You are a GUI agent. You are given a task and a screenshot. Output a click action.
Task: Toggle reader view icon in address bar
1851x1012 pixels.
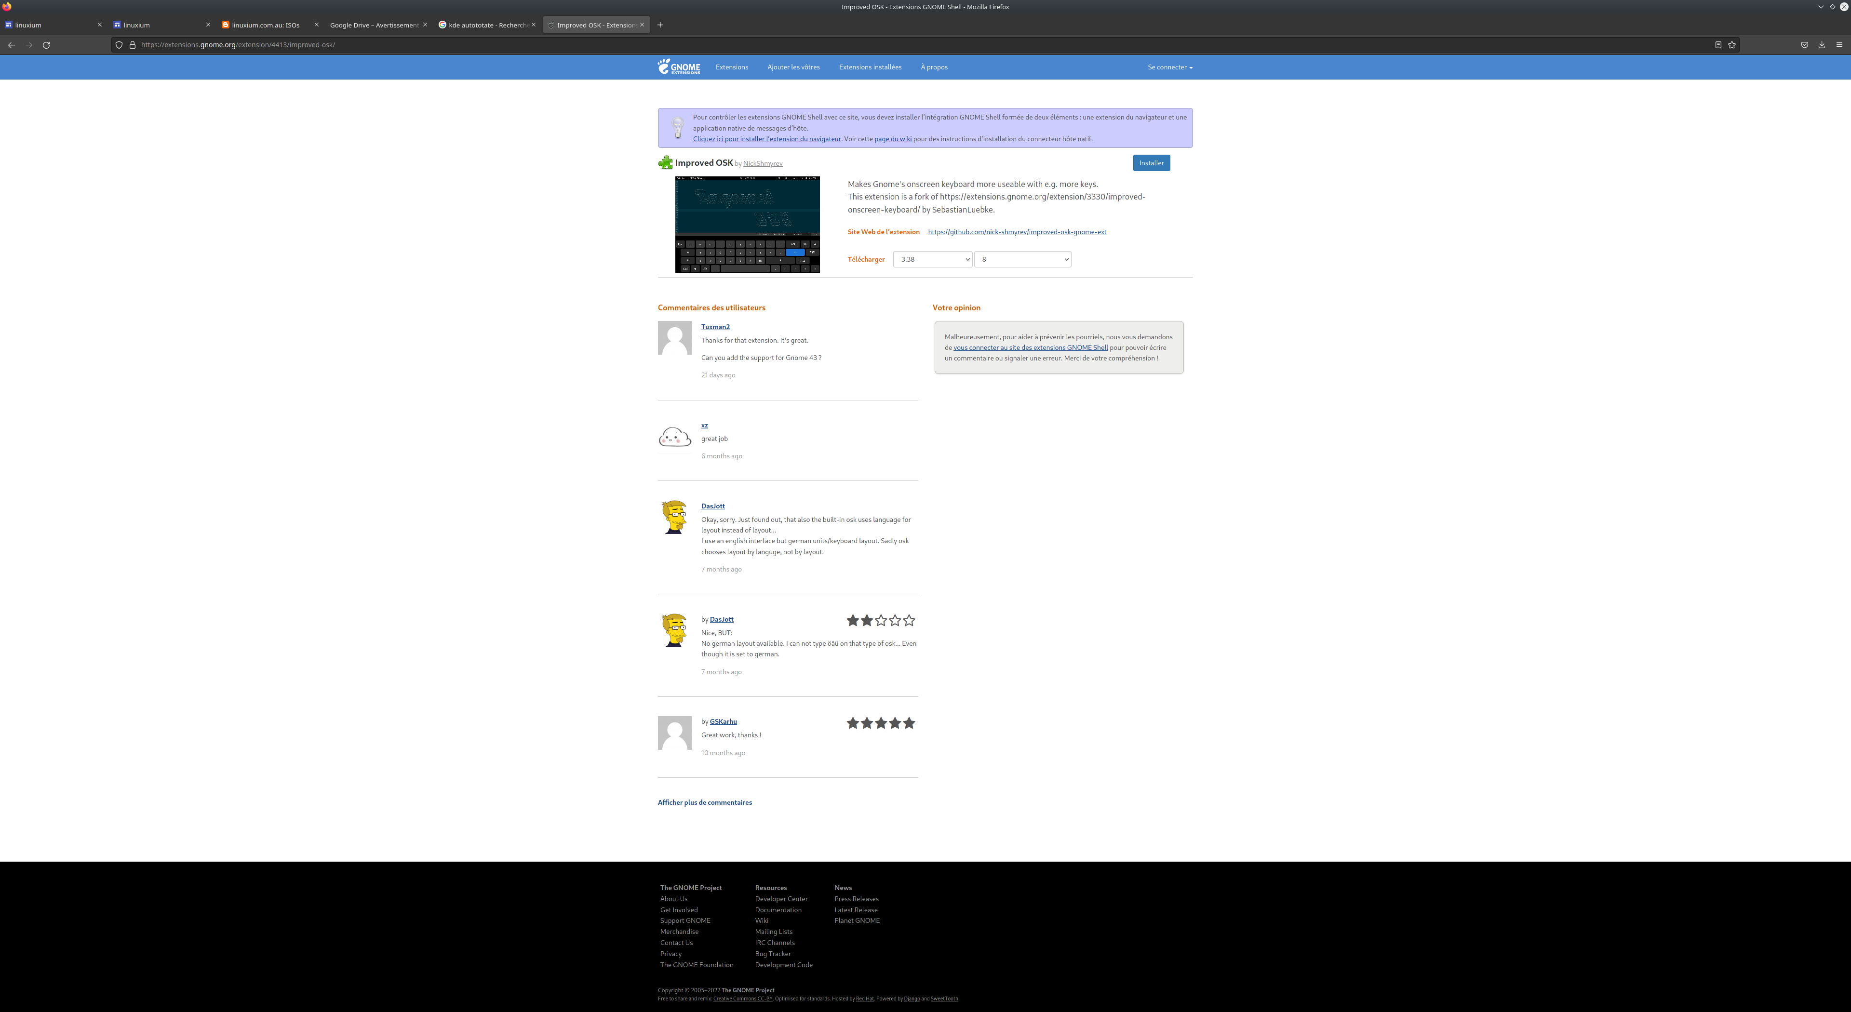coord(1718,44)
